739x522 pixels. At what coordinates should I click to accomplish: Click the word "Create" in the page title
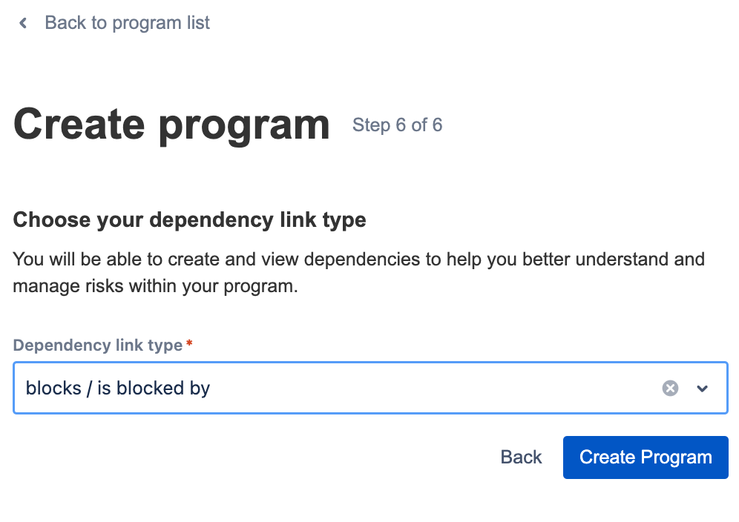[77, 125]
